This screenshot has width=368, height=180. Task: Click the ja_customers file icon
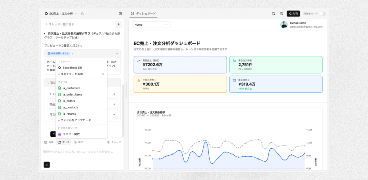(59, 88)
